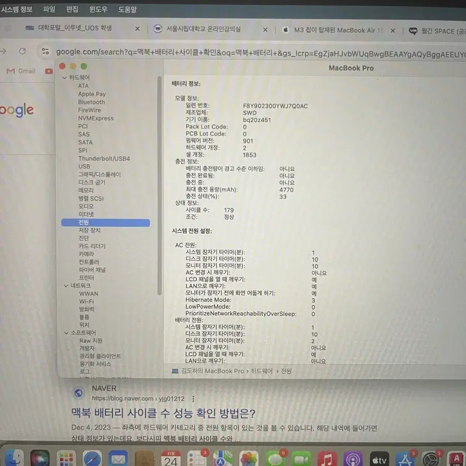This screenshot has width=466, height=466.
Task: Click 전원 in the bottom path bar
Action: 286,371
